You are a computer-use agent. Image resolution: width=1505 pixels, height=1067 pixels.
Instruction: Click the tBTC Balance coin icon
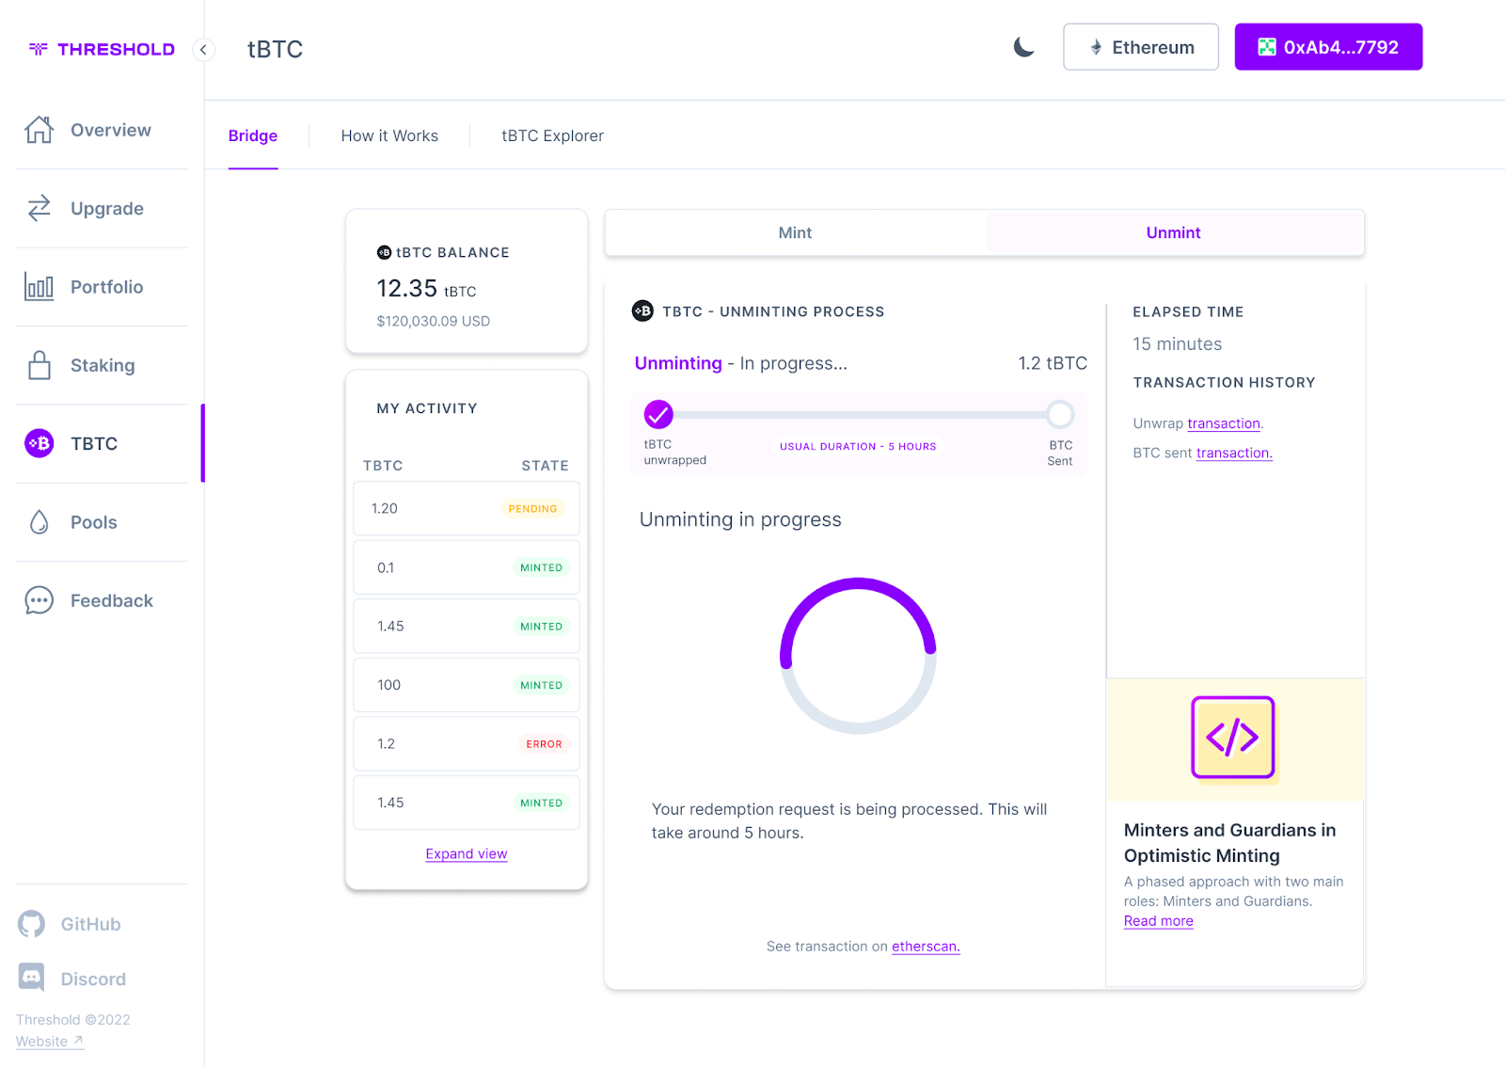pyautogui.click(x=384, y=252)
